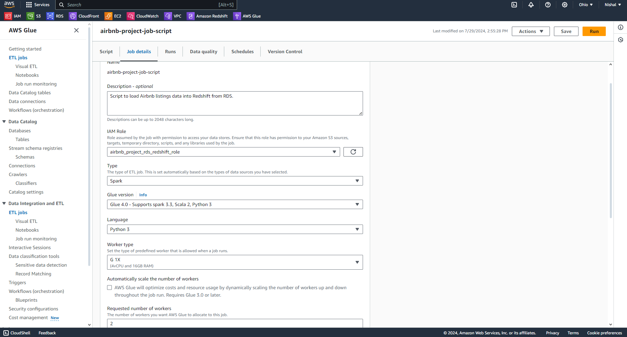
Task: Close the AWS Glue navigation panel
Action: tap(76, 30)
